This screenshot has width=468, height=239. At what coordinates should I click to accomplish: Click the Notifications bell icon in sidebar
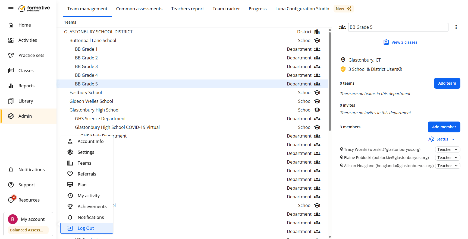[11, 170]
